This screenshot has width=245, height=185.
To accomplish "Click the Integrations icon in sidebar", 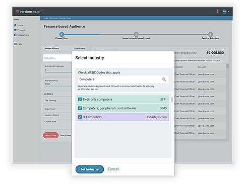I will pos(15,35).
